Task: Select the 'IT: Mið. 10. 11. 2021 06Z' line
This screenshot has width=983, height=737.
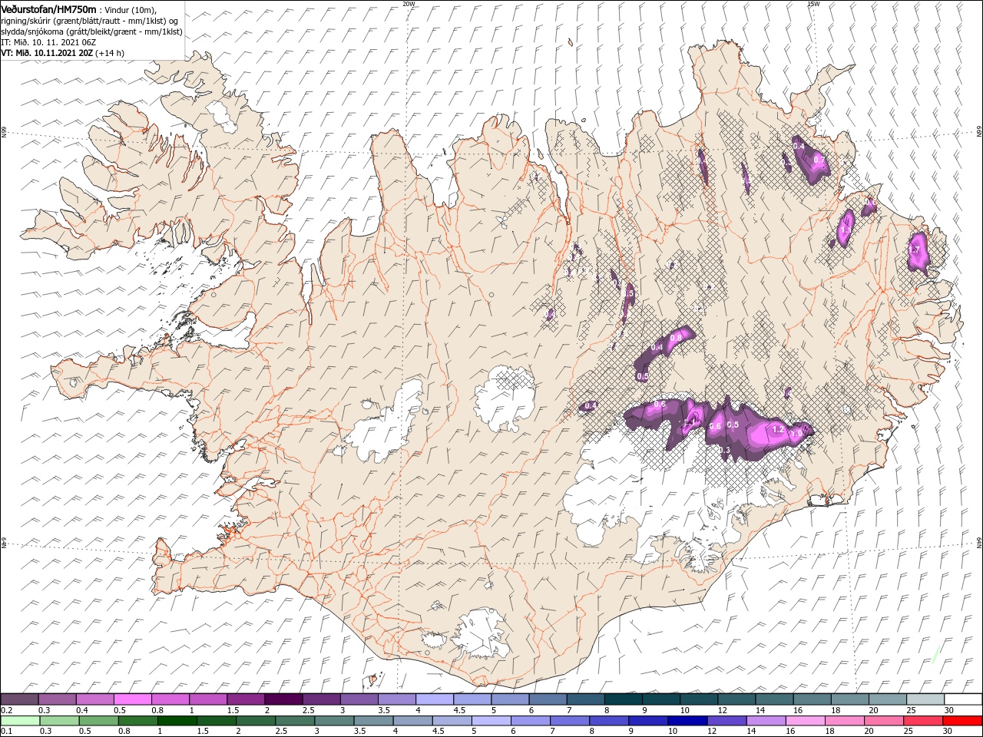Action: tap(48, 42)
